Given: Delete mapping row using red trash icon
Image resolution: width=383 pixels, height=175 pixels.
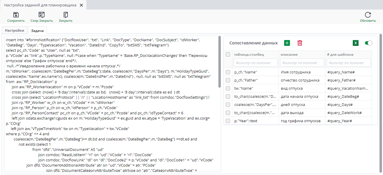Looking at the screenshot, I should pyautogui.click(x=300, y=43).
